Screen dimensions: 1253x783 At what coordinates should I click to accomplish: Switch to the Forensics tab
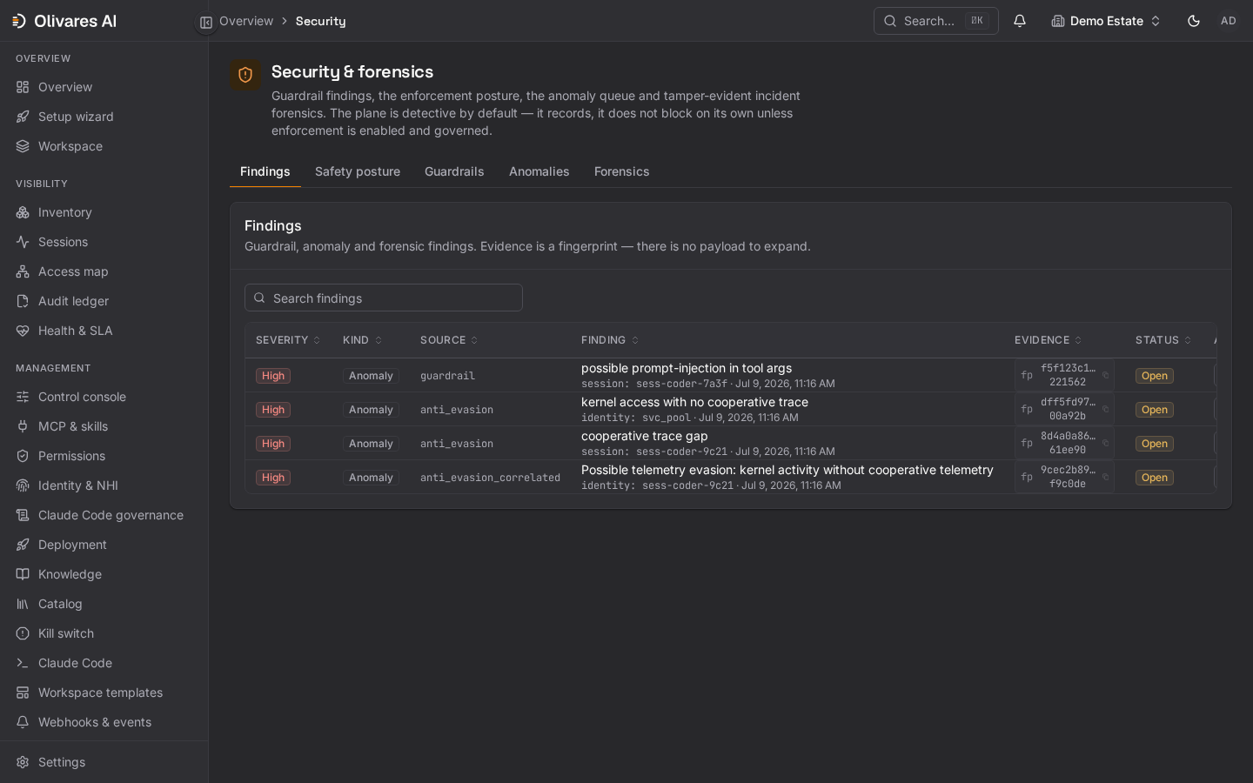[x=622, y=171]
